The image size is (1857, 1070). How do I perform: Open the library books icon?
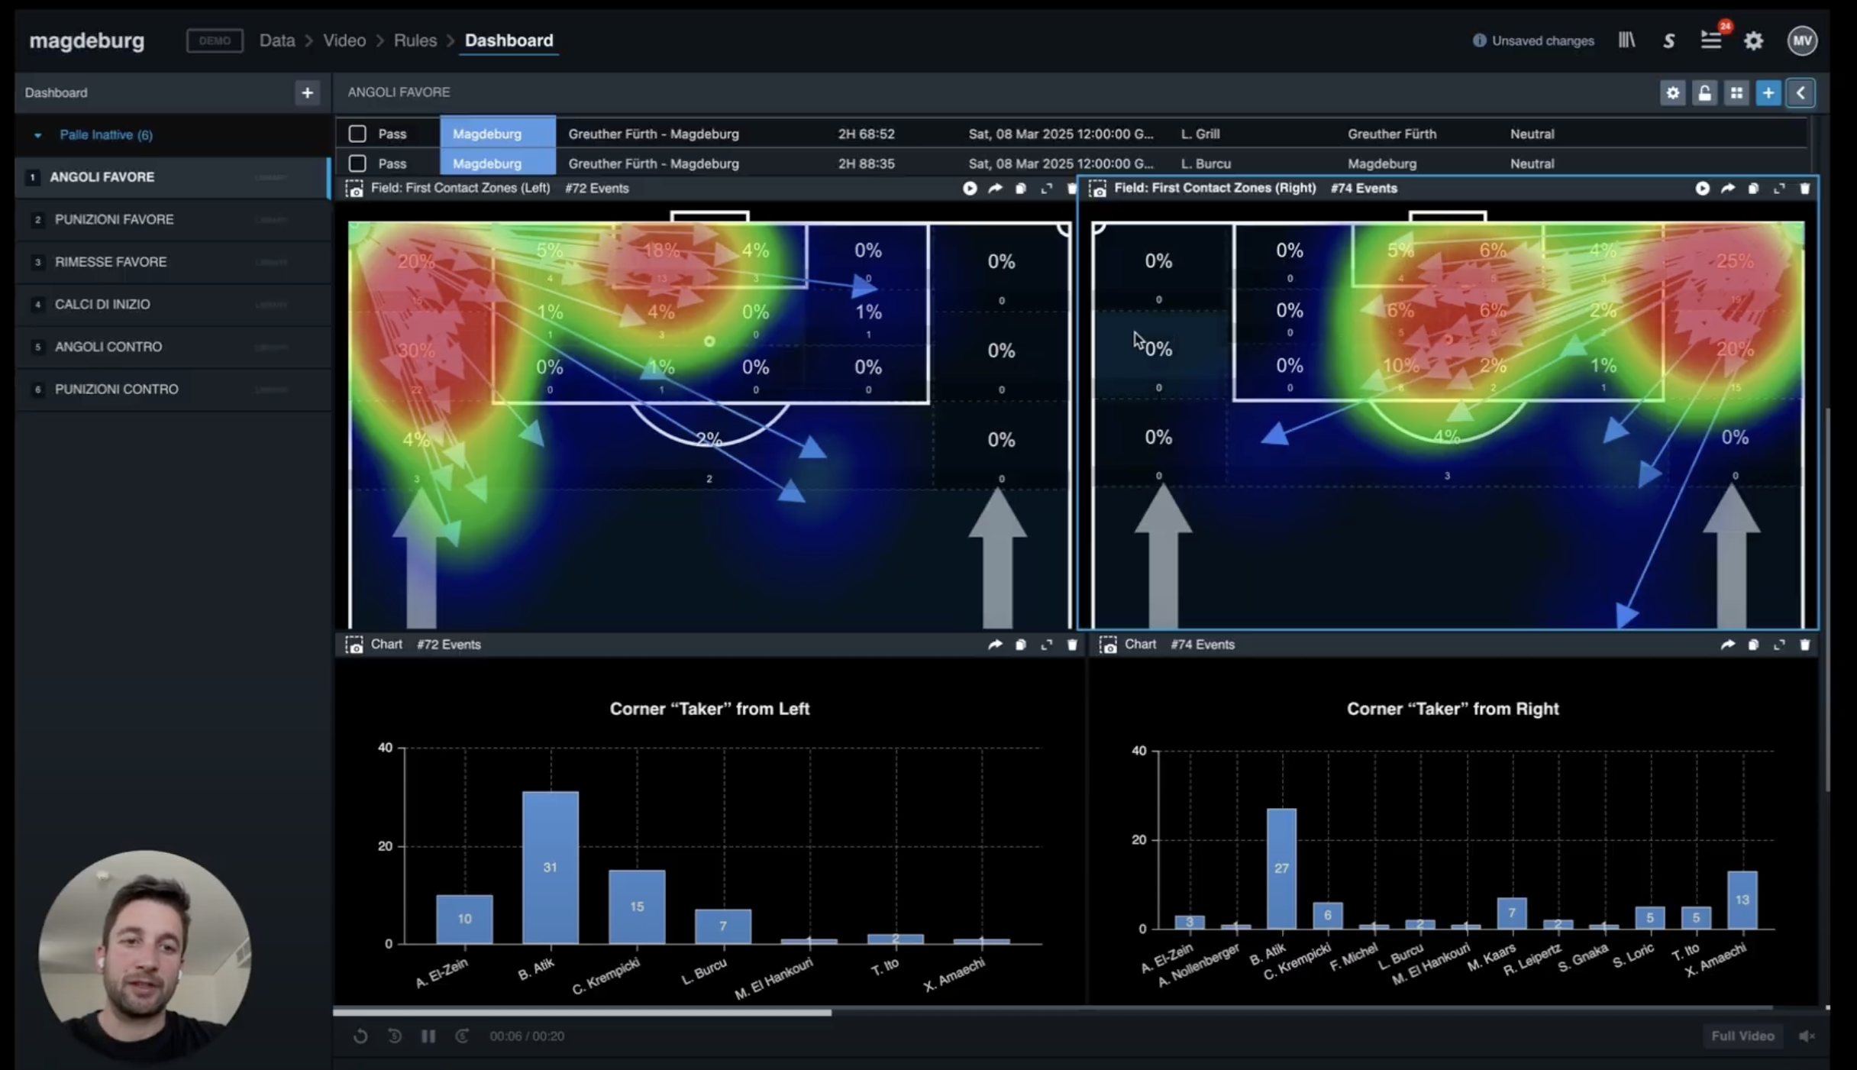coord(1626,40)
